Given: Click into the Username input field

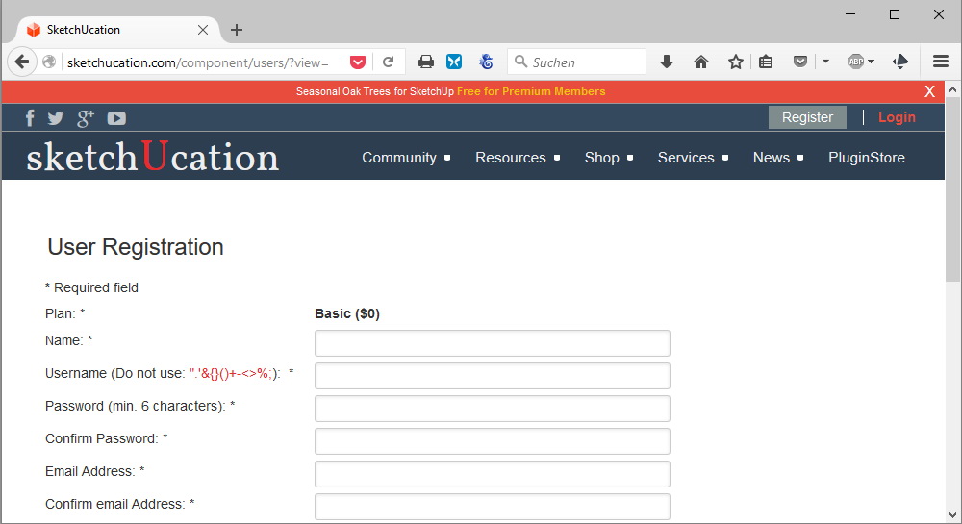Looking at the screenshot, I should 492,376.
